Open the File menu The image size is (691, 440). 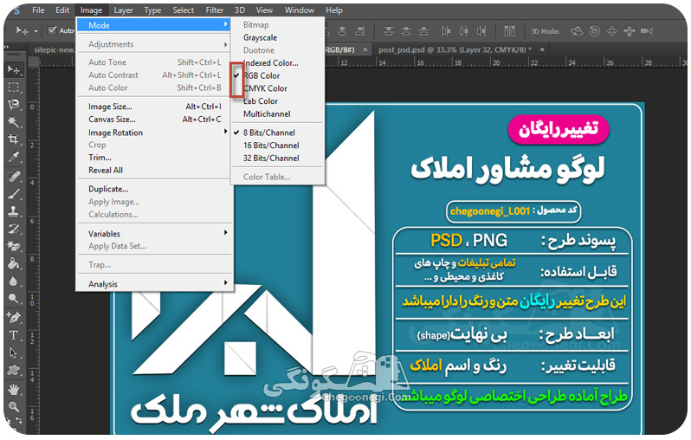pyautogui.click(x=38, y=10)
